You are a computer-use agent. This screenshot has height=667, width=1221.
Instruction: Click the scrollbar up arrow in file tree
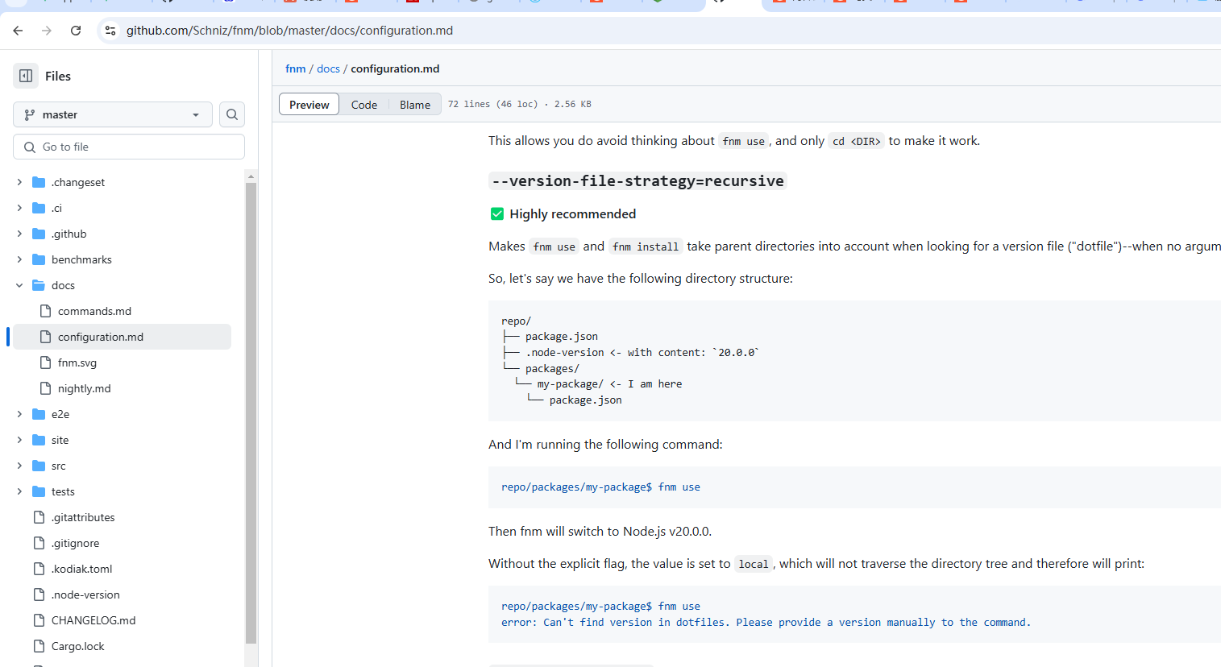(251, 176)
